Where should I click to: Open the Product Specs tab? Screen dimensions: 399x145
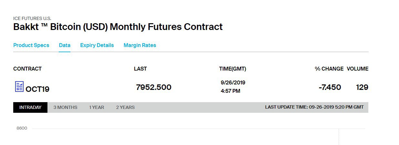pyautogui.click(x=31, y=45)
